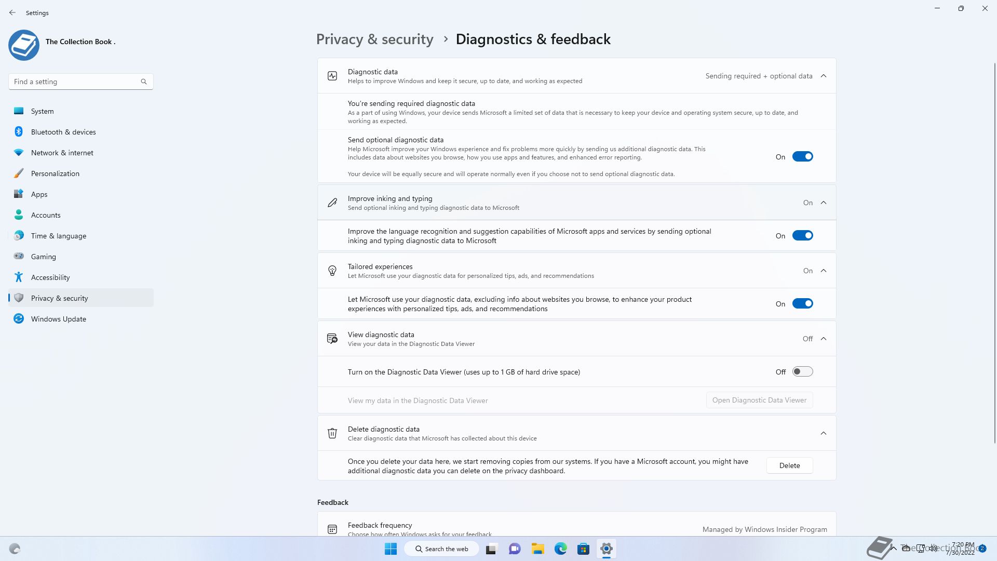The width and height of the screenshot is (997, 561).
Task: Click the Network wifi icon
Action: [x=19, y=152]
